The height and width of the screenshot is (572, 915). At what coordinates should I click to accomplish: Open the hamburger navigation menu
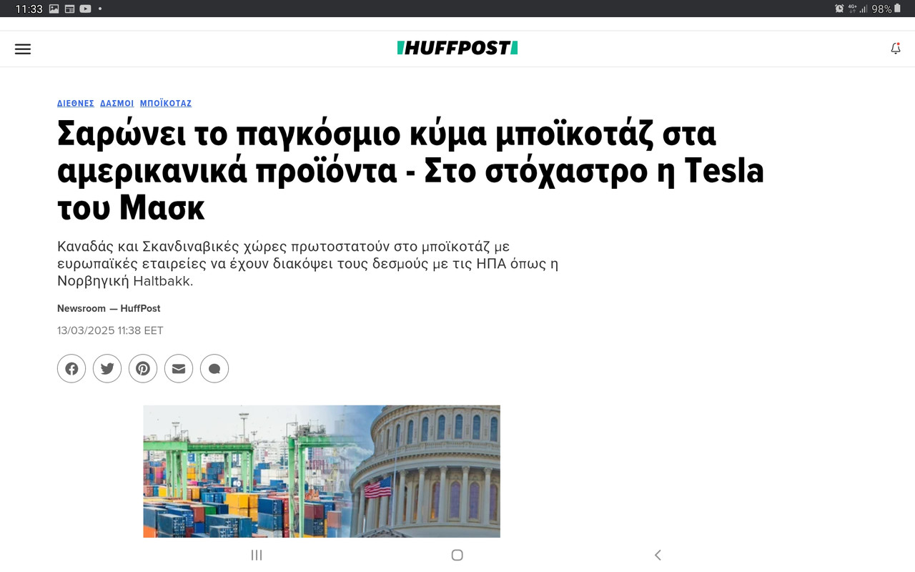pos(23,49)
